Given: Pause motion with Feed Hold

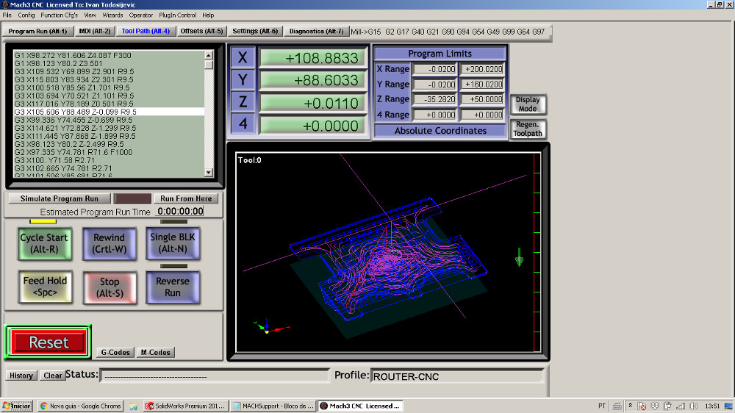Looking at the screenshot, I should tap(45, 287).
